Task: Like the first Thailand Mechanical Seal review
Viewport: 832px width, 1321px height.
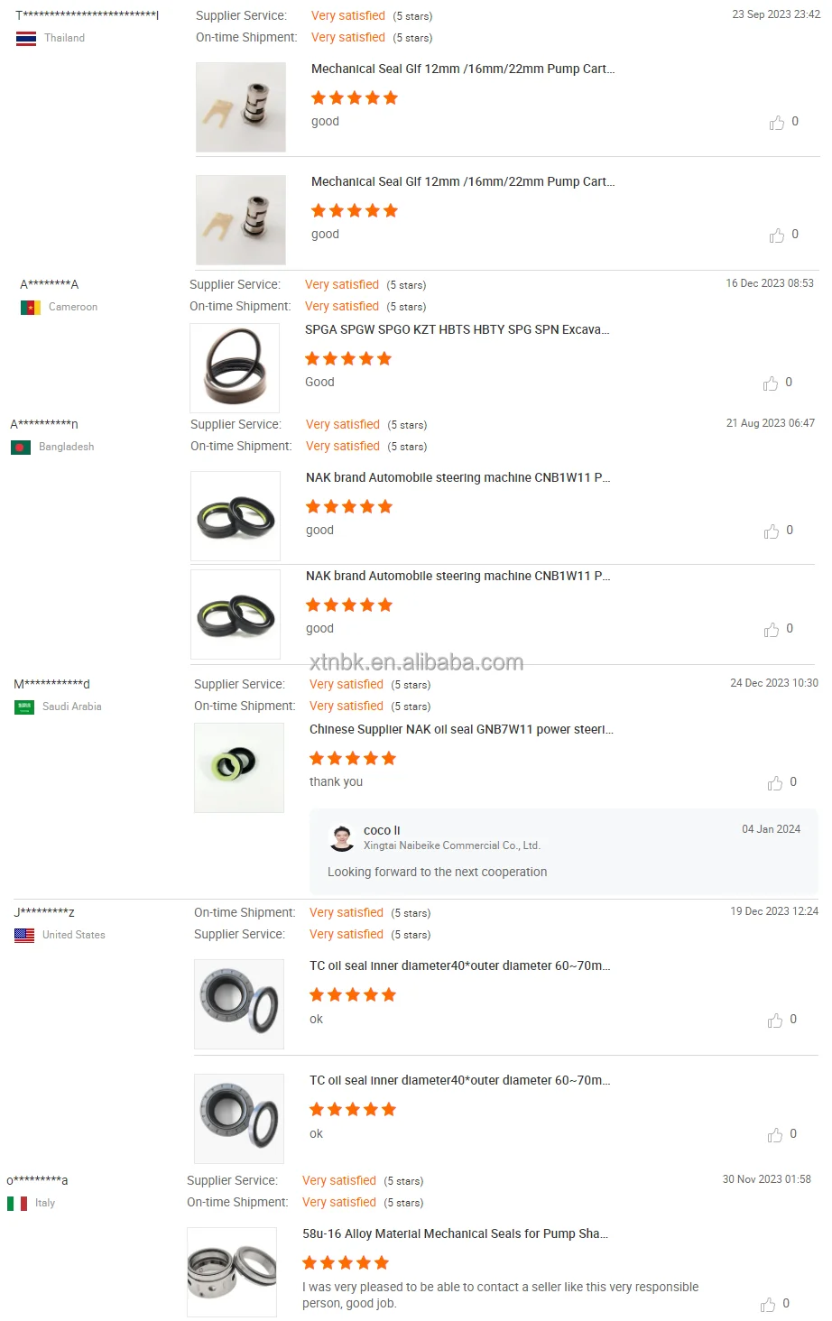Action: [776, 123]
